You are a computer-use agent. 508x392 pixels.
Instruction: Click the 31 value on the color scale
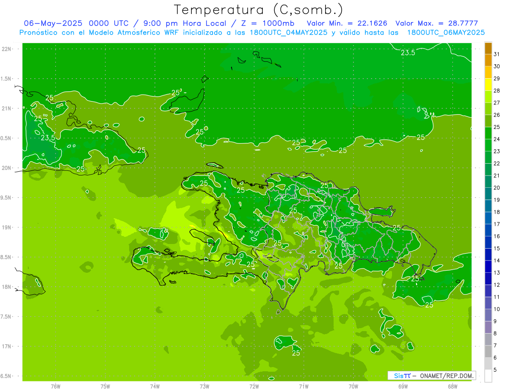pos(497,54)
